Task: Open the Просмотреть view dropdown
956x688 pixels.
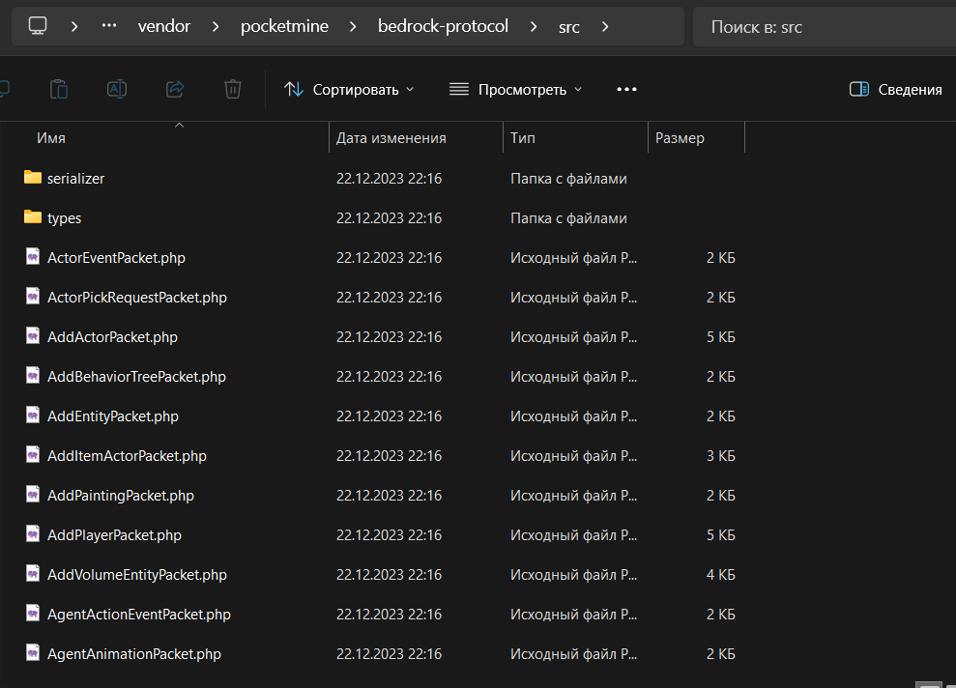Action: pos(516,89)
